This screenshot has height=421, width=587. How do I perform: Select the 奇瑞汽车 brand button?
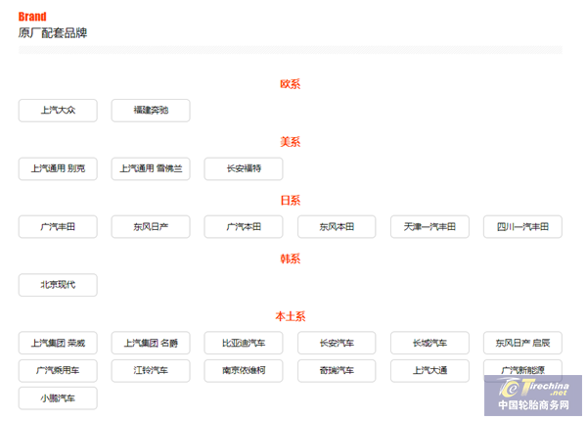click(x=337, y=371)
